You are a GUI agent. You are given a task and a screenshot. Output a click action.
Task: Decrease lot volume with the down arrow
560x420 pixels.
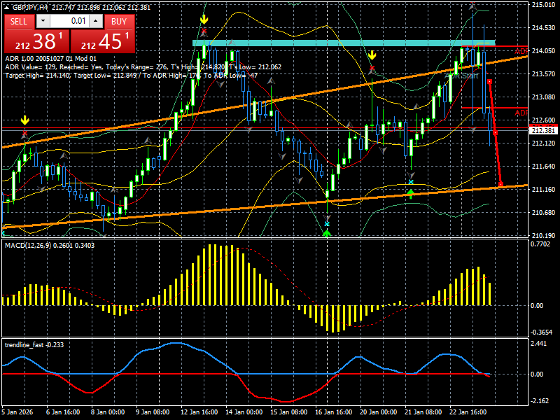pyautogui.click(x=43, y=22)
